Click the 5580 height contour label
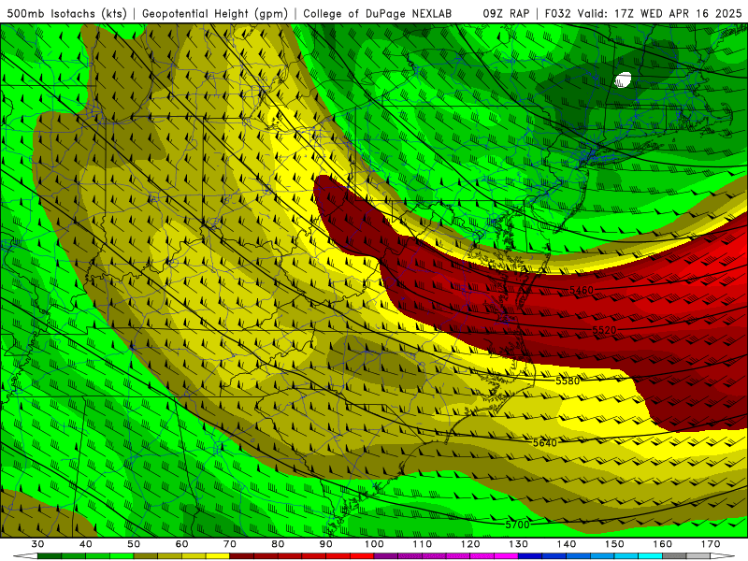The width and height of the screenshot is (748, 561). click(568, 381)
